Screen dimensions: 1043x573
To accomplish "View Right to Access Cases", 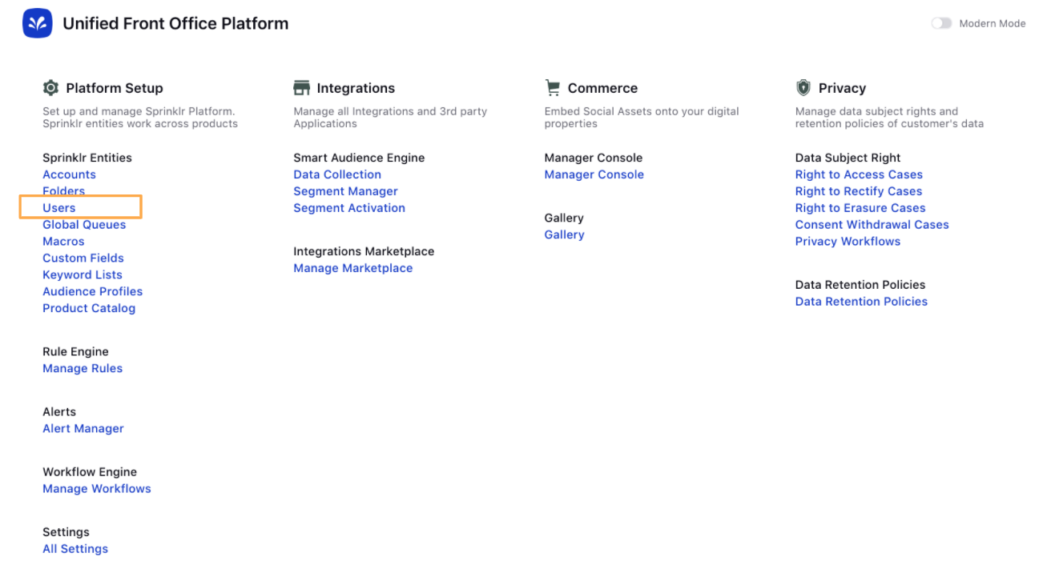I will 859,174.
